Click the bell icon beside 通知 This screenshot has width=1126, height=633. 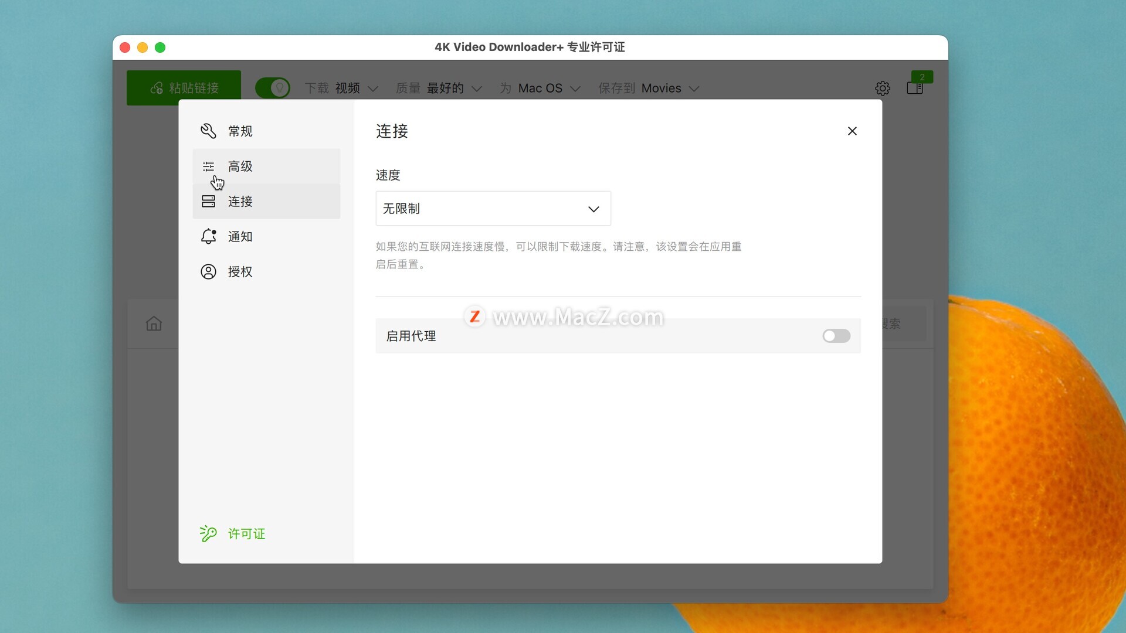point(208,237)
